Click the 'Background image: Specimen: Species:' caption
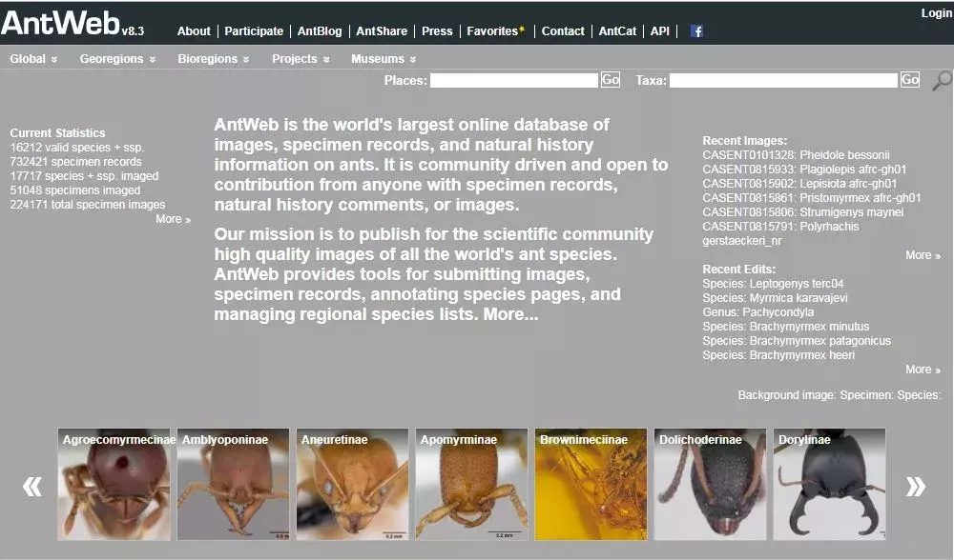This screenshot has height=560, width=954. pos(839,395)
